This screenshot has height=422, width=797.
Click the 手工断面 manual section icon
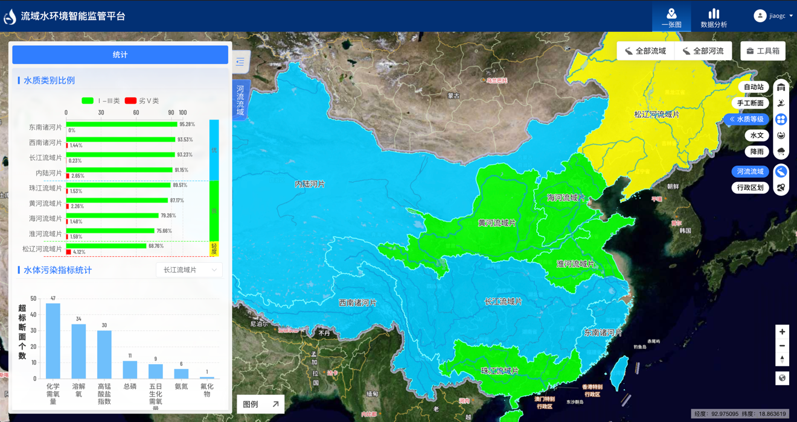coord(781,103)
